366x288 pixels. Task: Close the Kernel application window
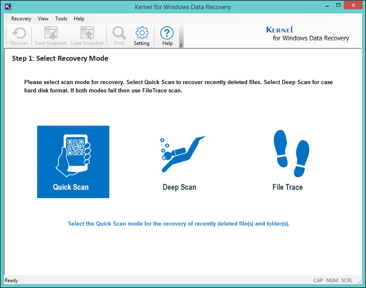[x=353, y=5]
